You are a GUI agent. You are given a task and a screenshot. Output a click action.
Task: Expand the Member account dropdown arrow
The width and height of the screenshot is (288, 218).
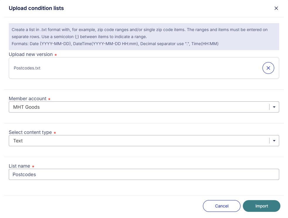pyautogui.click(x=274, y=107)
